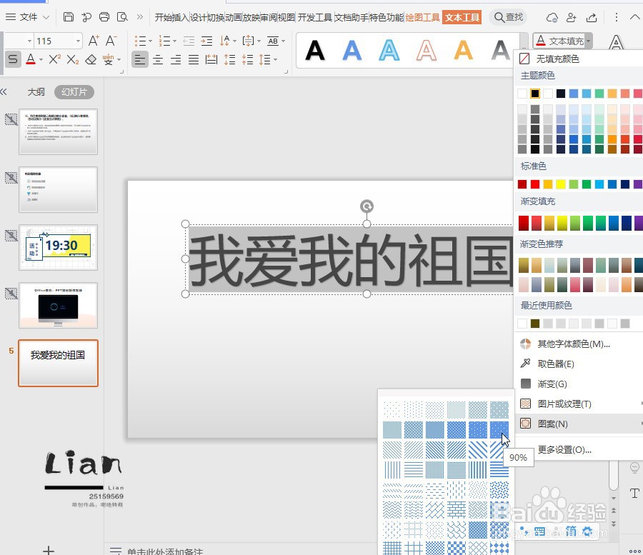Open font size 115 dropdown
The height and width of the screenshot is (555, 643).
[78, 41]
